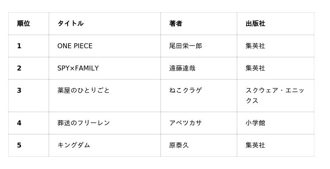Select the SPY×FAMILY title cell
330x169 pixels.
[x=78, y=68]
